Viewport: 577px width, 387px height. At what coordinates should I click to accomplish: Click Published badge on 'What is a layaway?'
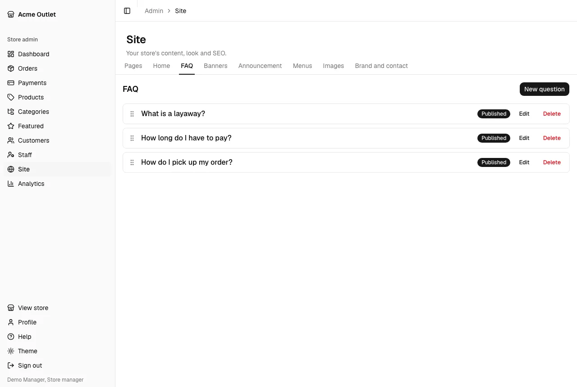(494, 114)
